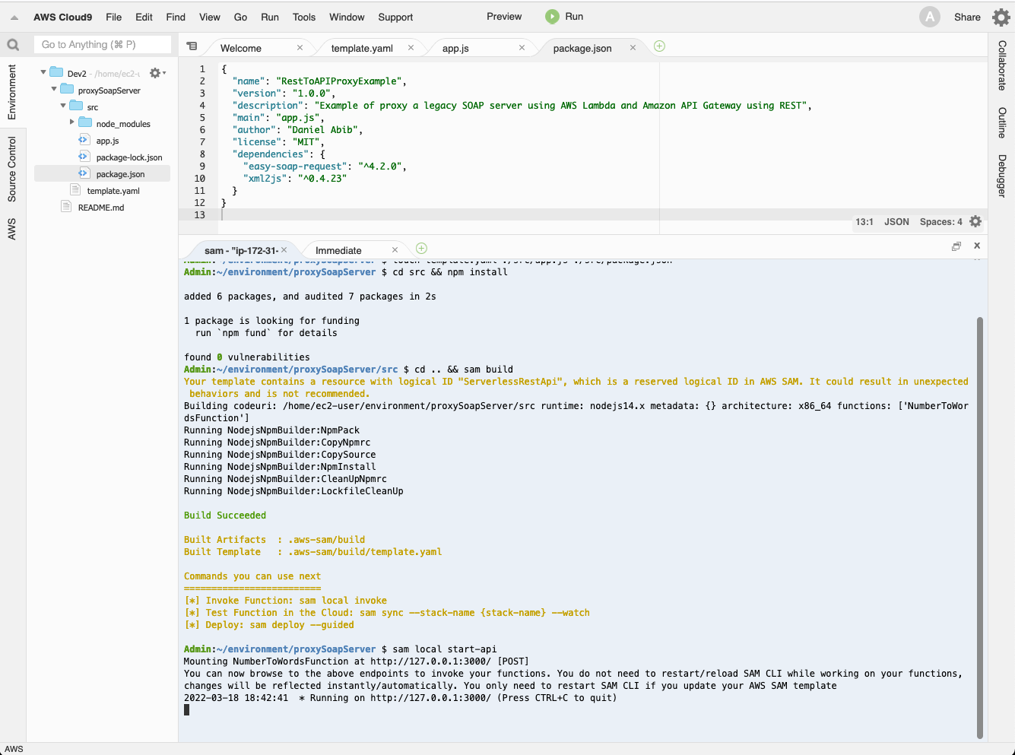Collapse the src folder in tree
The image size is (1015, 755).
click(x=63, y=106)
